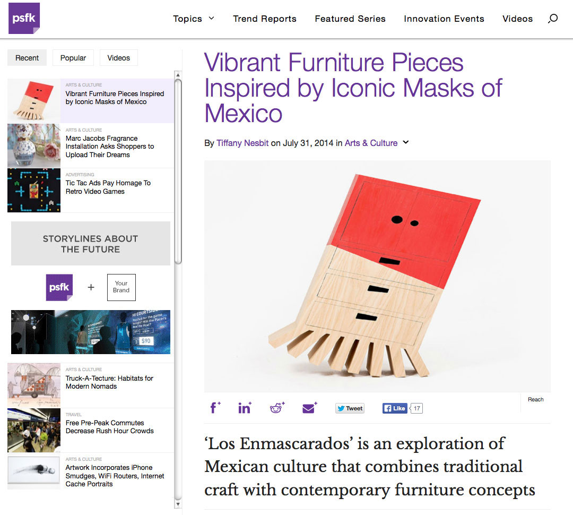Share article on Facebook icon
The height and width of the screenshot is (515, 573).
[215, 408]
